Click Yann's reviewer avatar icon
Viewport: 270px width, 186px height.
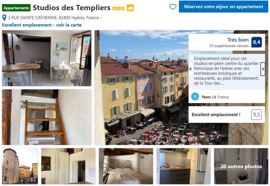coord(195,97)
